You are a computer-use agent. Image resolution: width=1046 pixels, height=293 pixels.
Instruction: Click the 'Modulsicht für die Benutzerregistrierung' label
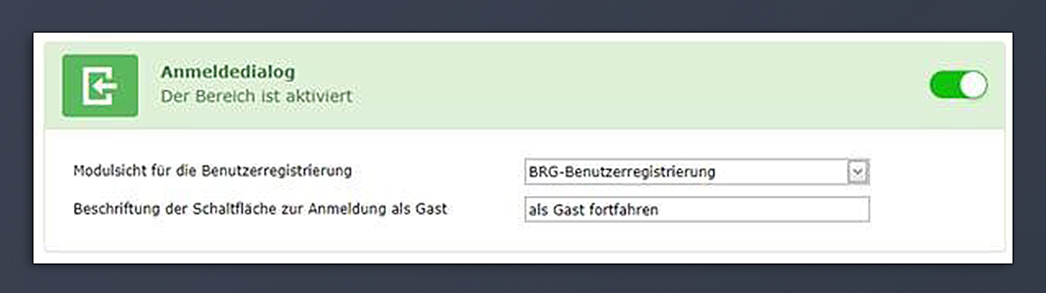pyautogui.click(x=212, y=171)
